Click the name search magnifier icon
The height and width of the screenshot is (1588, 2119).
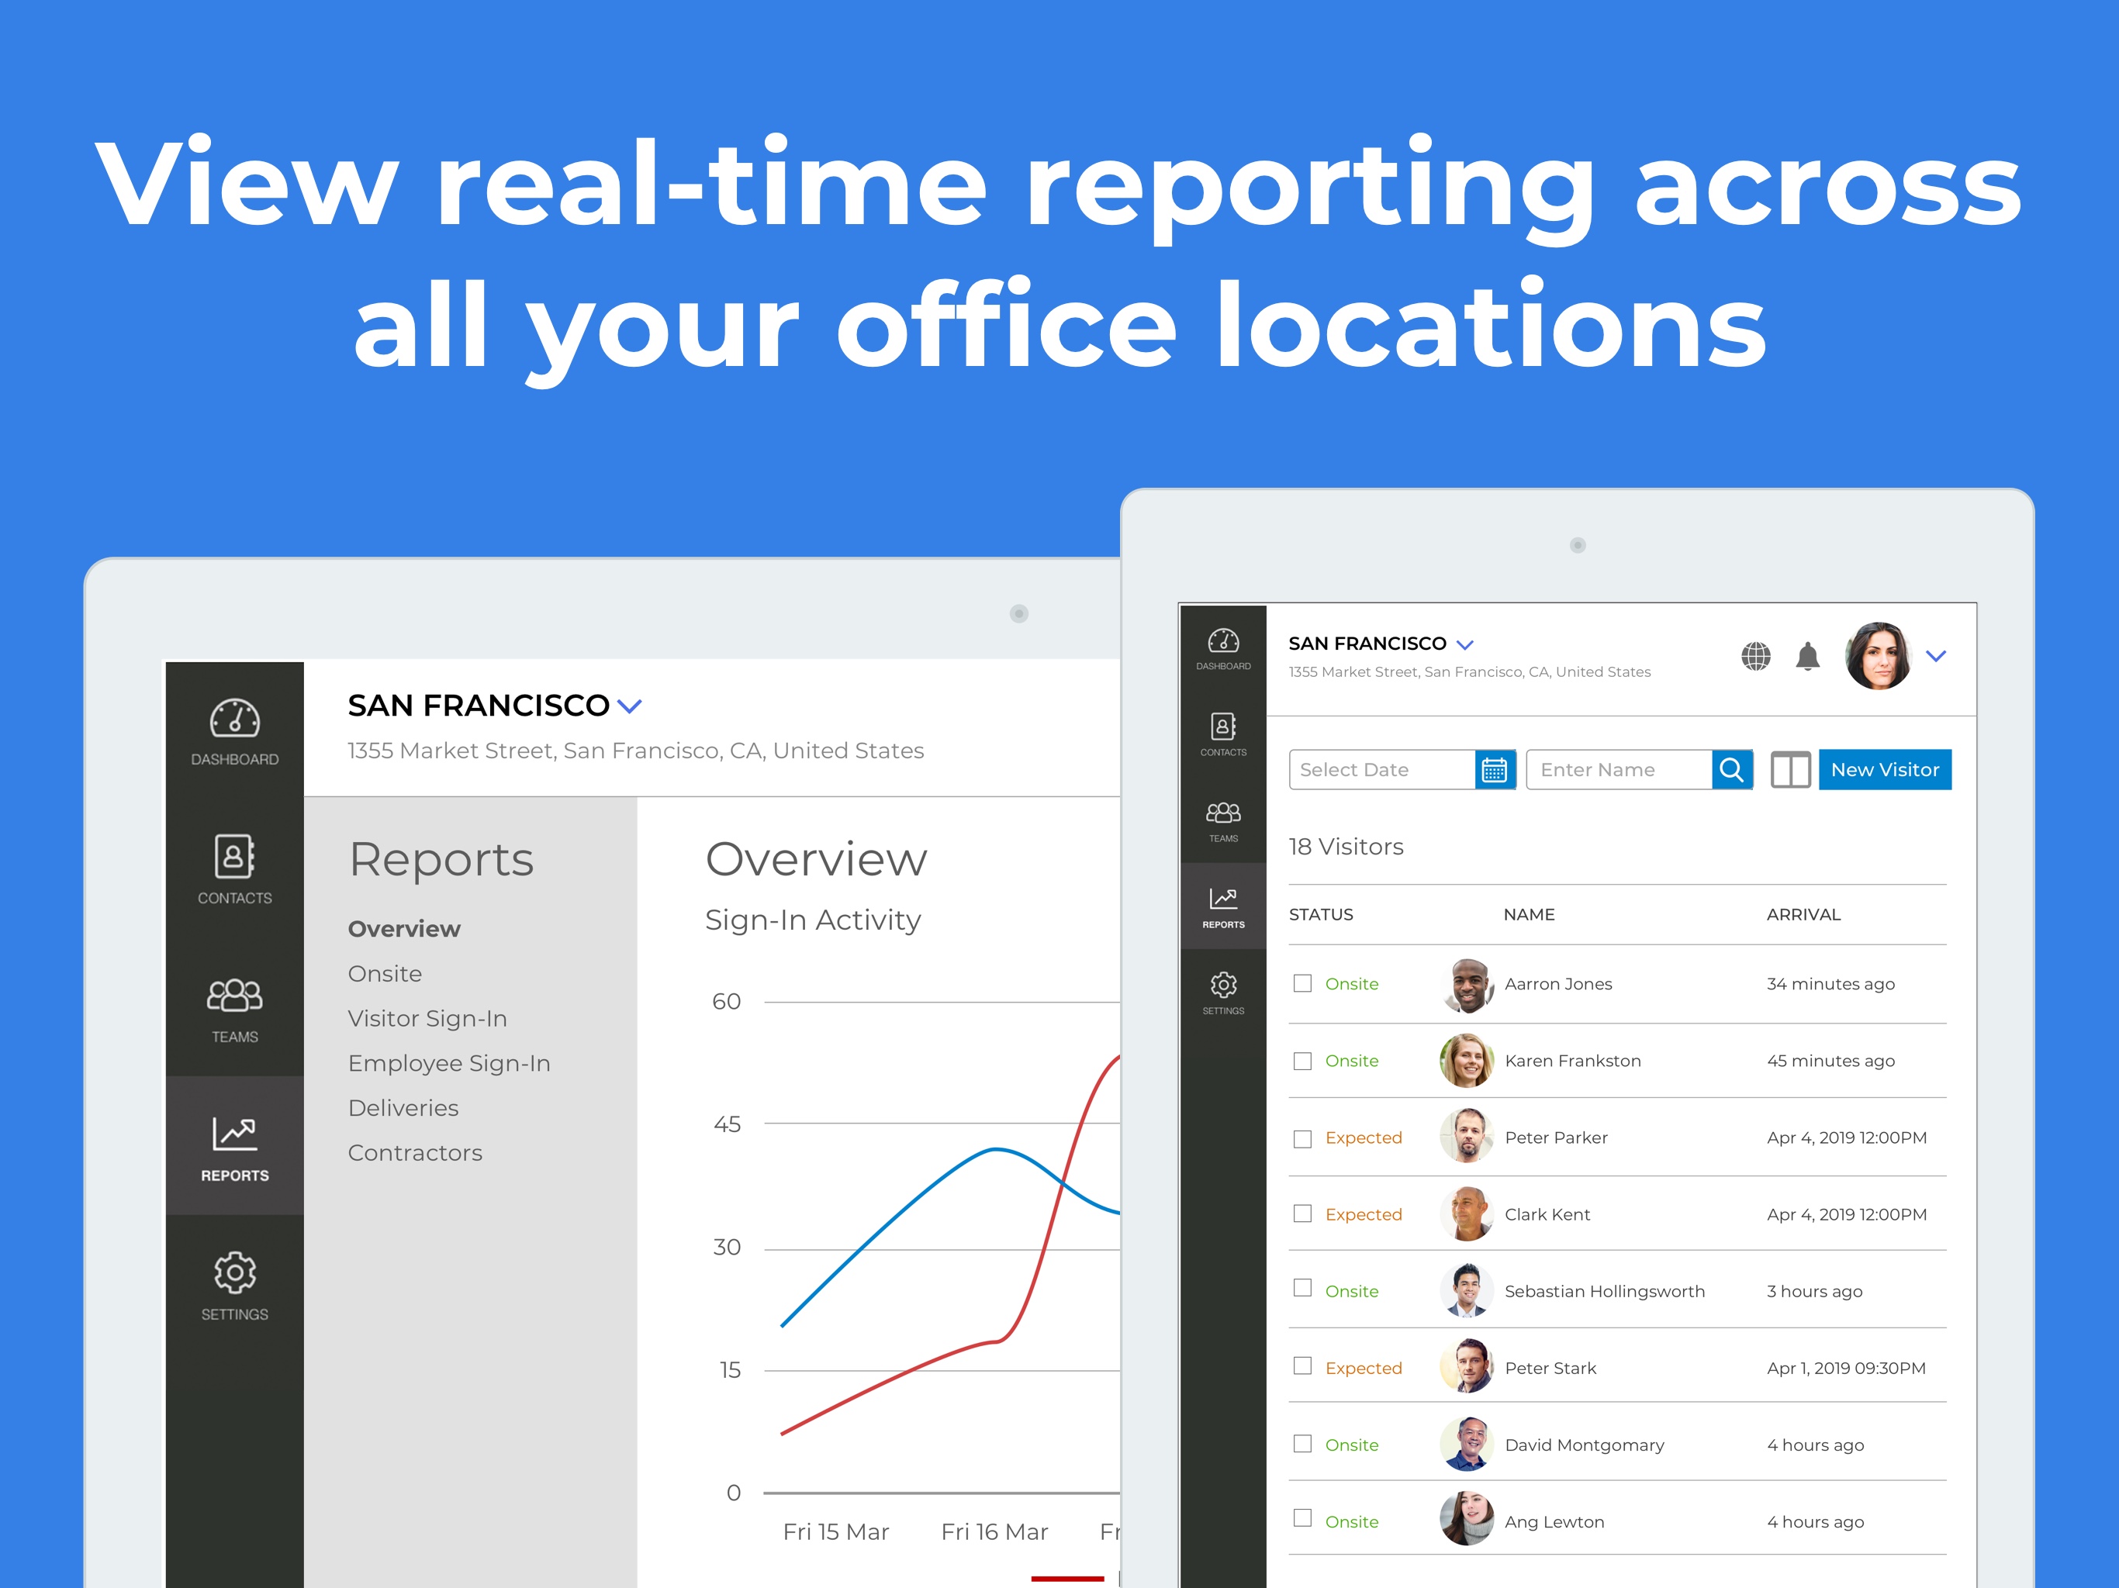(1731, 769)
